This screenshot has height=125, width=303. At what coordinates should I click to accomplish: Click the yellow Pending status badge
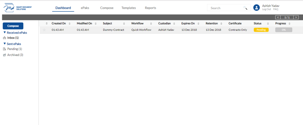pos(261,30)
